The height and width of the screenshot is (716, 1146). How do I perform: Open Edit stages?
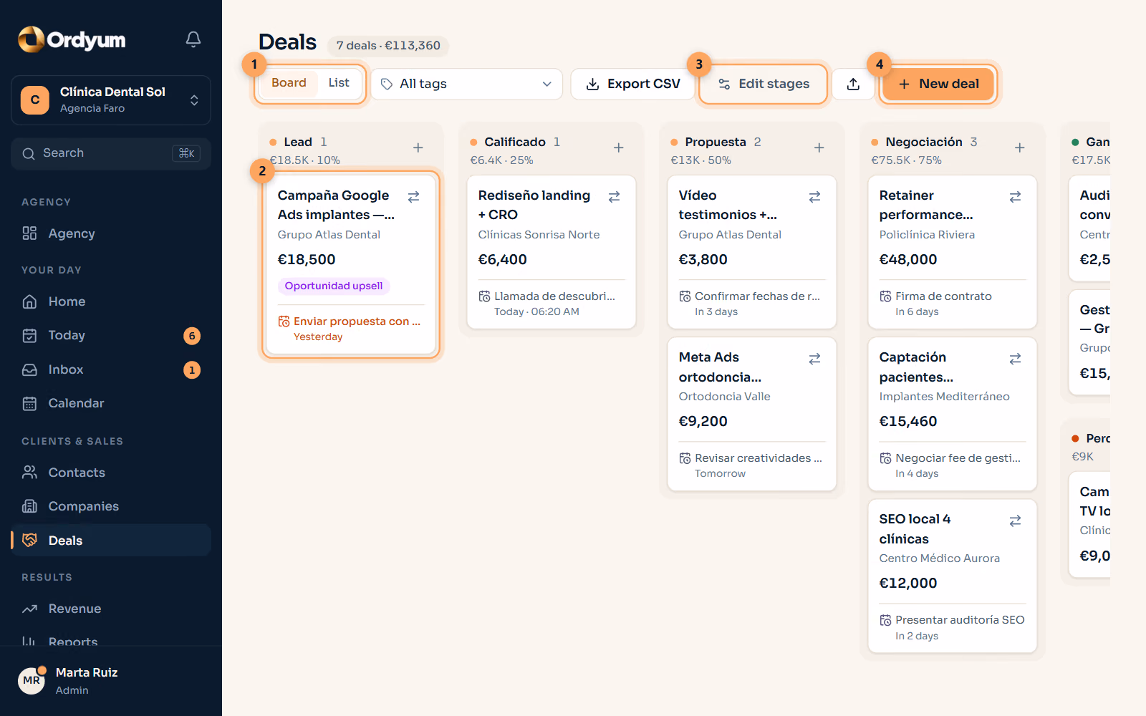point(764,84)
